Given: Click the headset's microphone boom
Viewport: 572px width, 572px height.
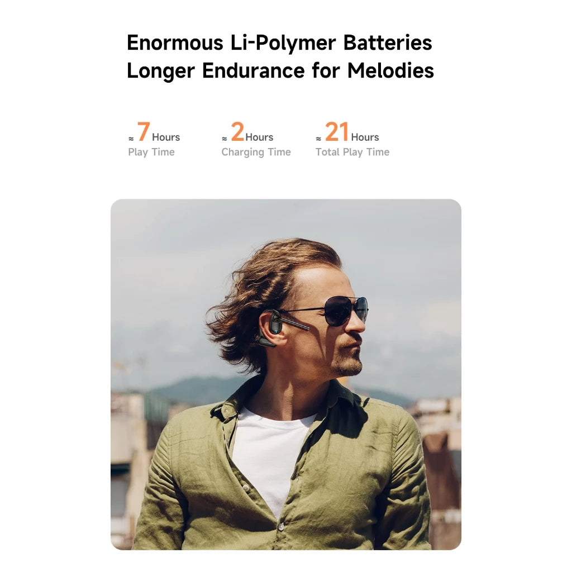Looking at the screenshot, I should (295, 323).
